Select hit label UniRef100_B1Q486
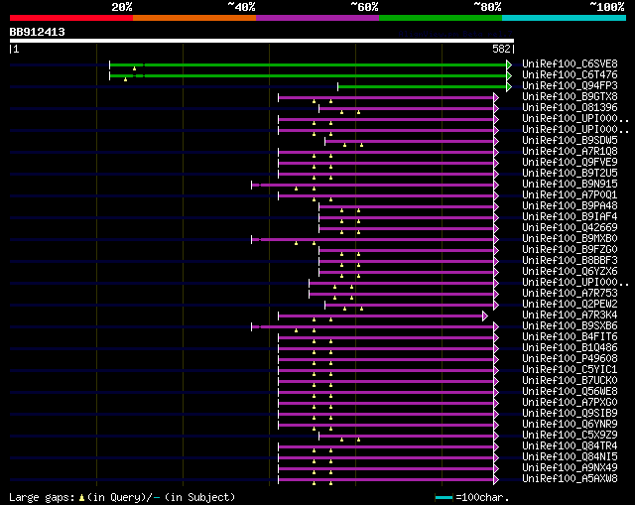The image size is (635, 505). point(570,348)
